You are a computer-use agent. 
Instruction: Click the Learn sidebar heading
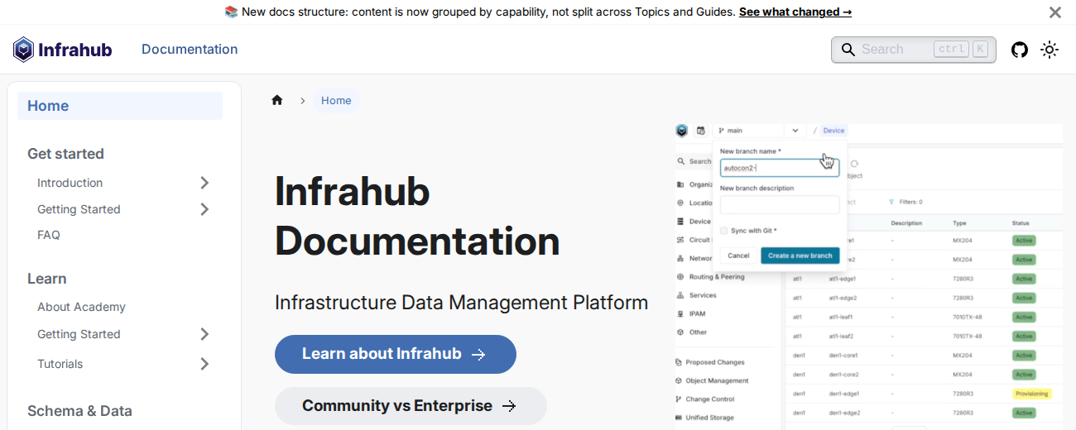click(x=47, y=279)
